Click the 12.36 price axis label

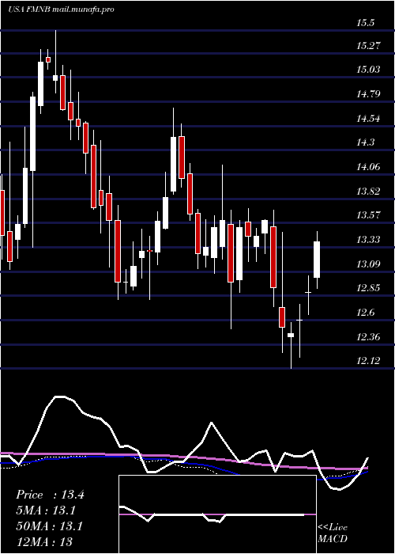[369, 336]
